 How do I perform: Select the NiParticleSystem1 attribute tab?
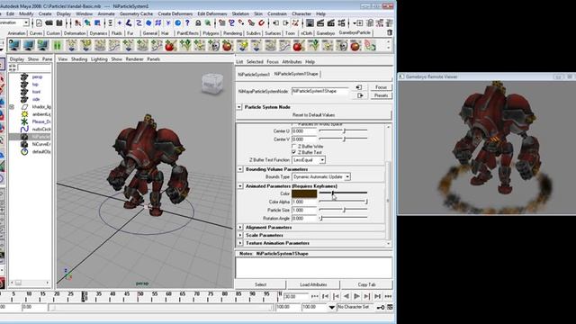pos(254,74)
